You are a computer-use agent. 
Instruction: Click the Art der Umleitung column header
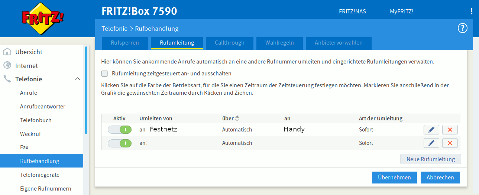[381, 118]
